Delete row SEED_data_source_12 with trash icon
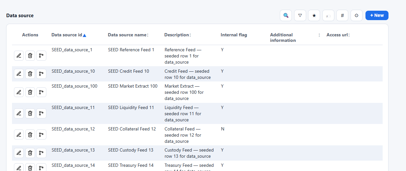Image resolution: width=406 pixels, height=171 pixels. click(x=30, y=134)
